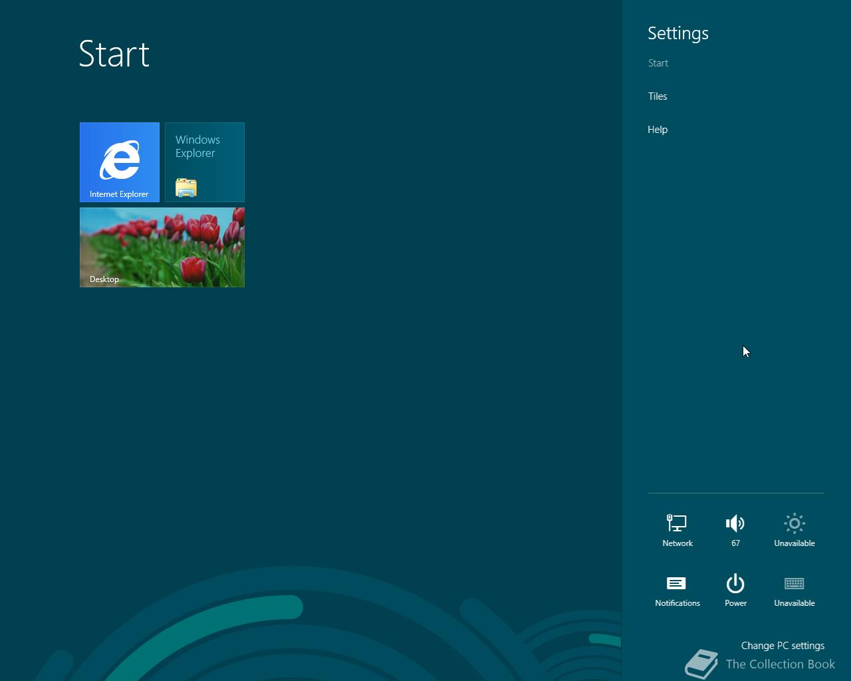The width and height of the screenshot is (851, 681).
Task: Open the Windows Explorer tile
Action: [x=204, y=162]
